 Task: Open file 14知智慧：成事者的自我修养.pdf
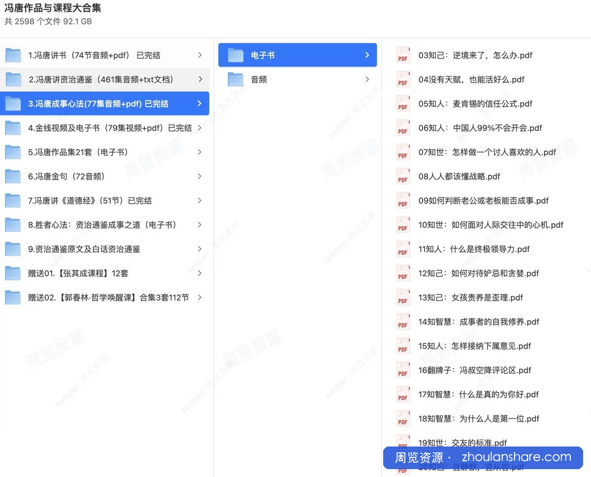(x=479, y=322)
